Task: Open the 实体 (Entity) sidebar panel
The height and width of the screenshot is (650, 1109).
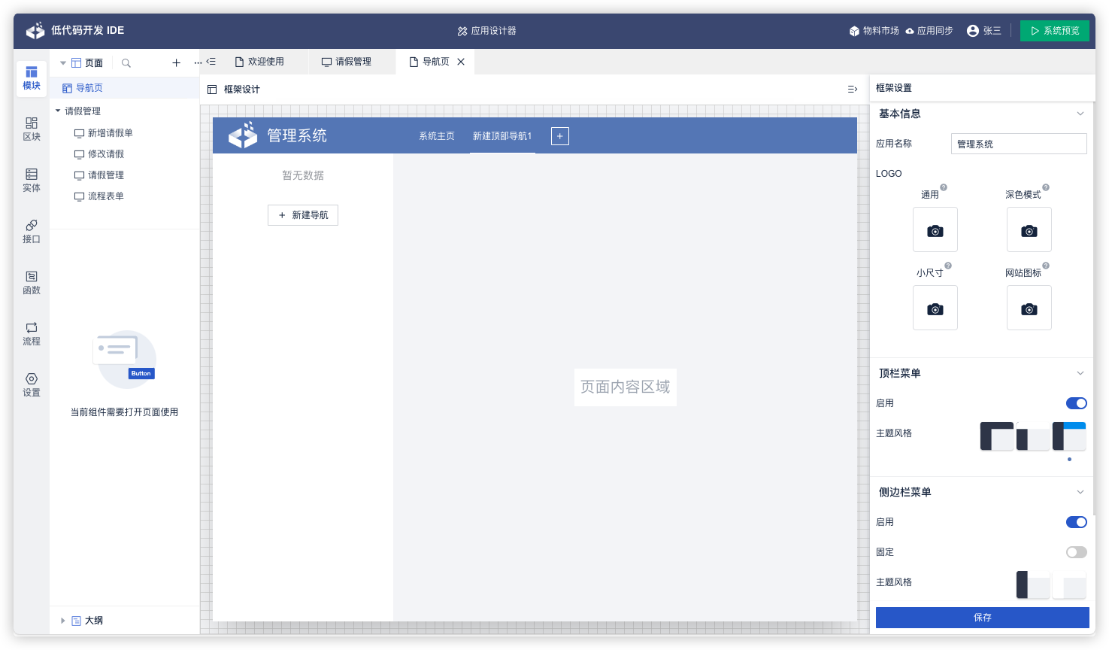Action: click(x=32, y=180)
